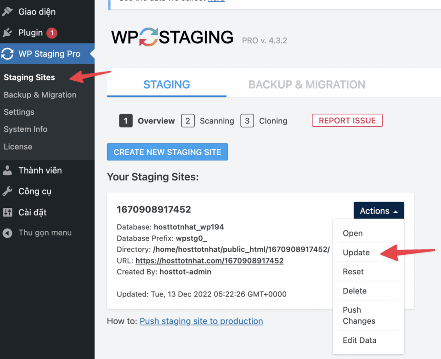Switch to the BACKUP & MIGRATION tab
The image size is (441, 359).
pyautogui.click(x=307, y=84)
